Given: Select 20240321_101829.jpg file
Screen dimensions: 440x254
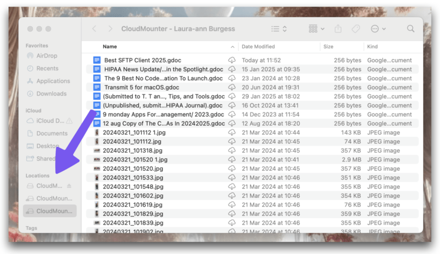Looking at the screenshot, I should click(133, 214).
